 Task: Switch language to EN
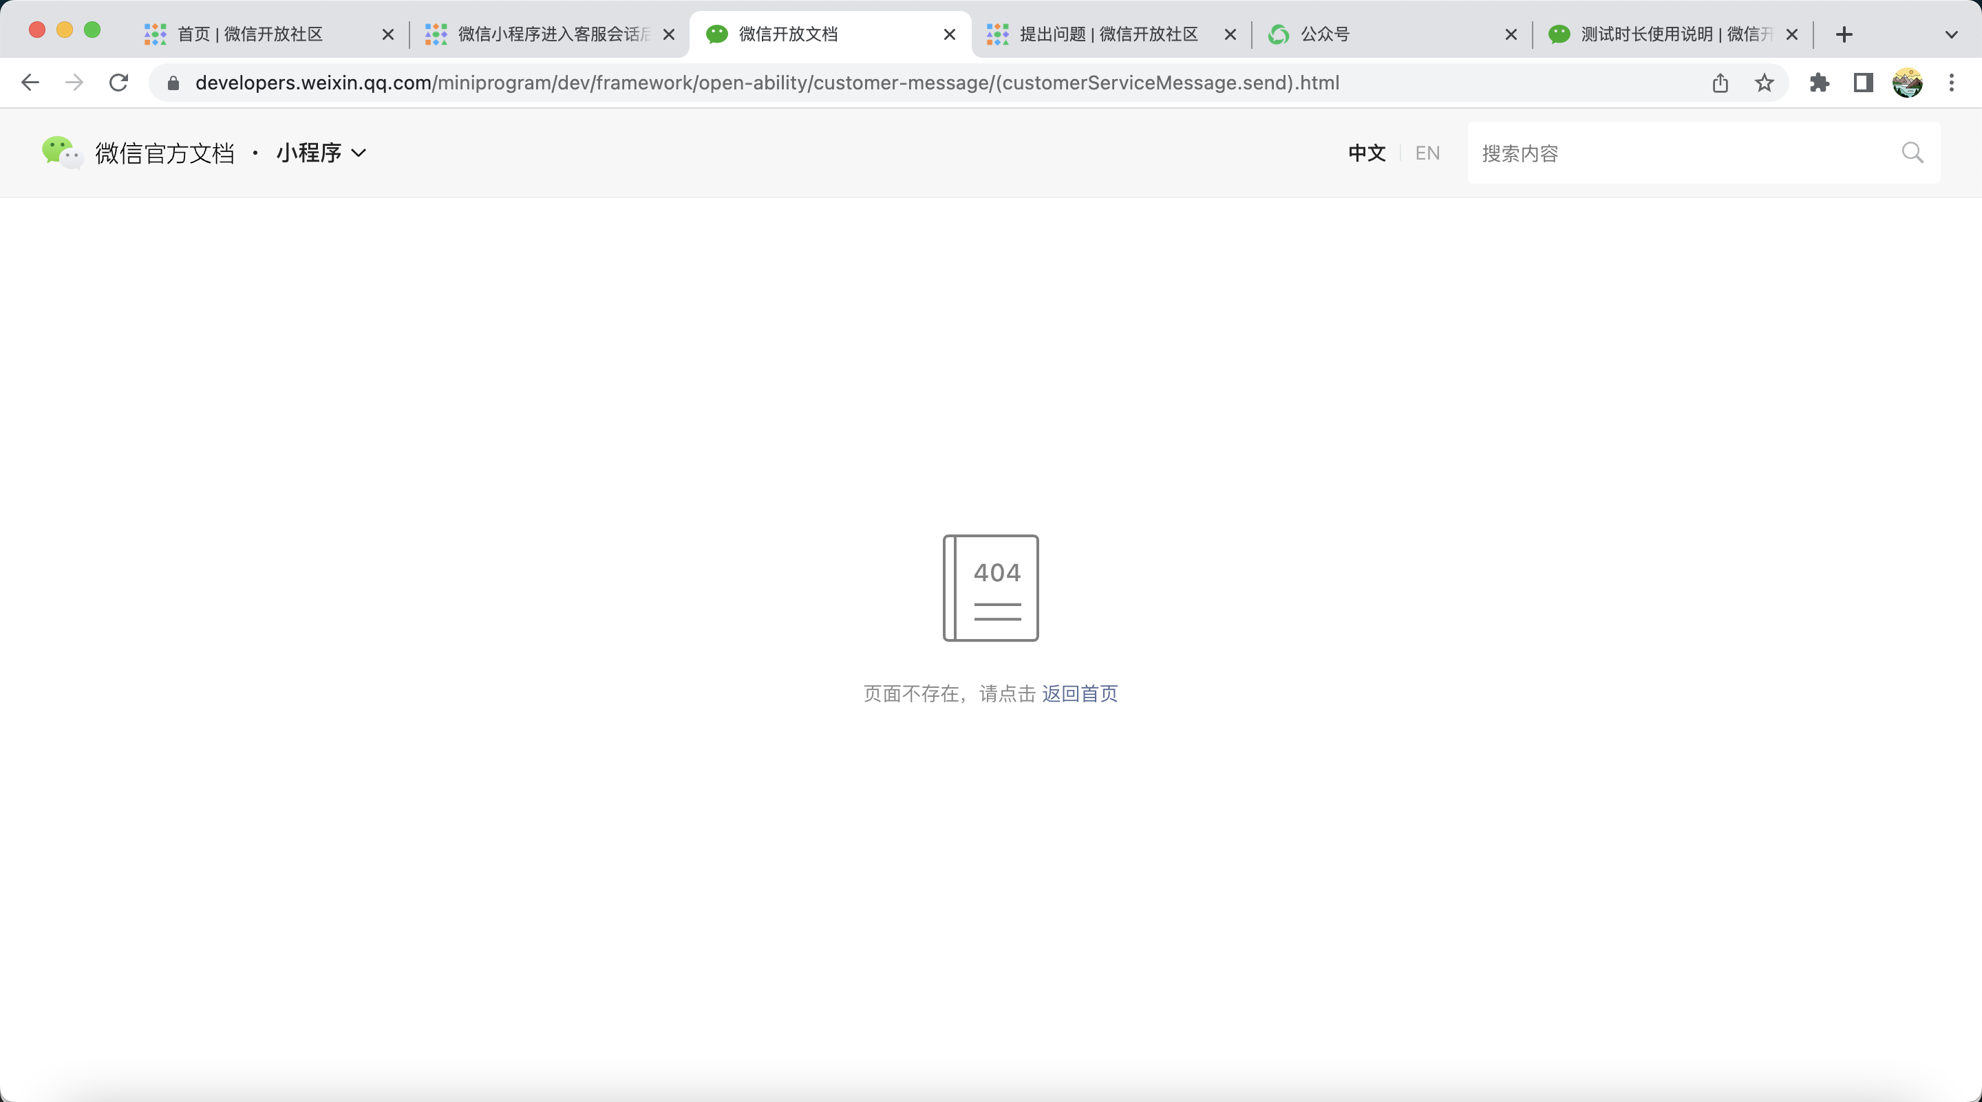pyautogui.click(x=1427, y=153)
